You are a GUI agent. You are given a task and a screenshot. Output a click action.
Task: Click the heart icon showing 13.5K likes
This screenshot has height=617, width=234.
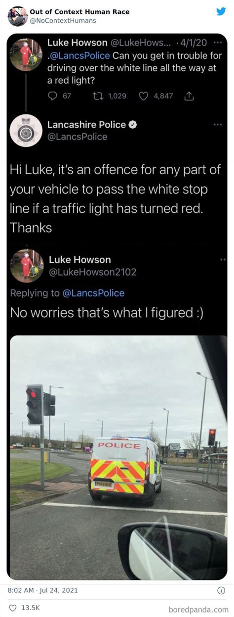pyautogui.click(x=12, y=607)
